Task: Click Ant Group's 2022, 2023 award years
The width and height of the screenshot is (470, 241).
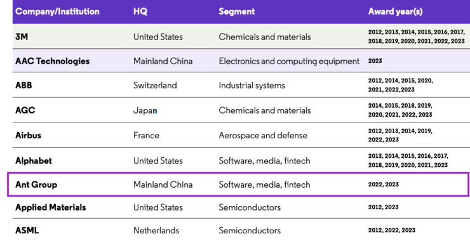Action: click(384, 185)
